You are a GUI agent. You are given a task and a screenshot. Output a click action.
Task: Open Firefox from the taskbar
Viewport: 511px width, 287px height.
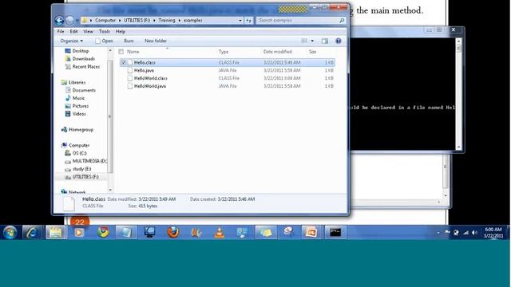[x=173, y=232]
